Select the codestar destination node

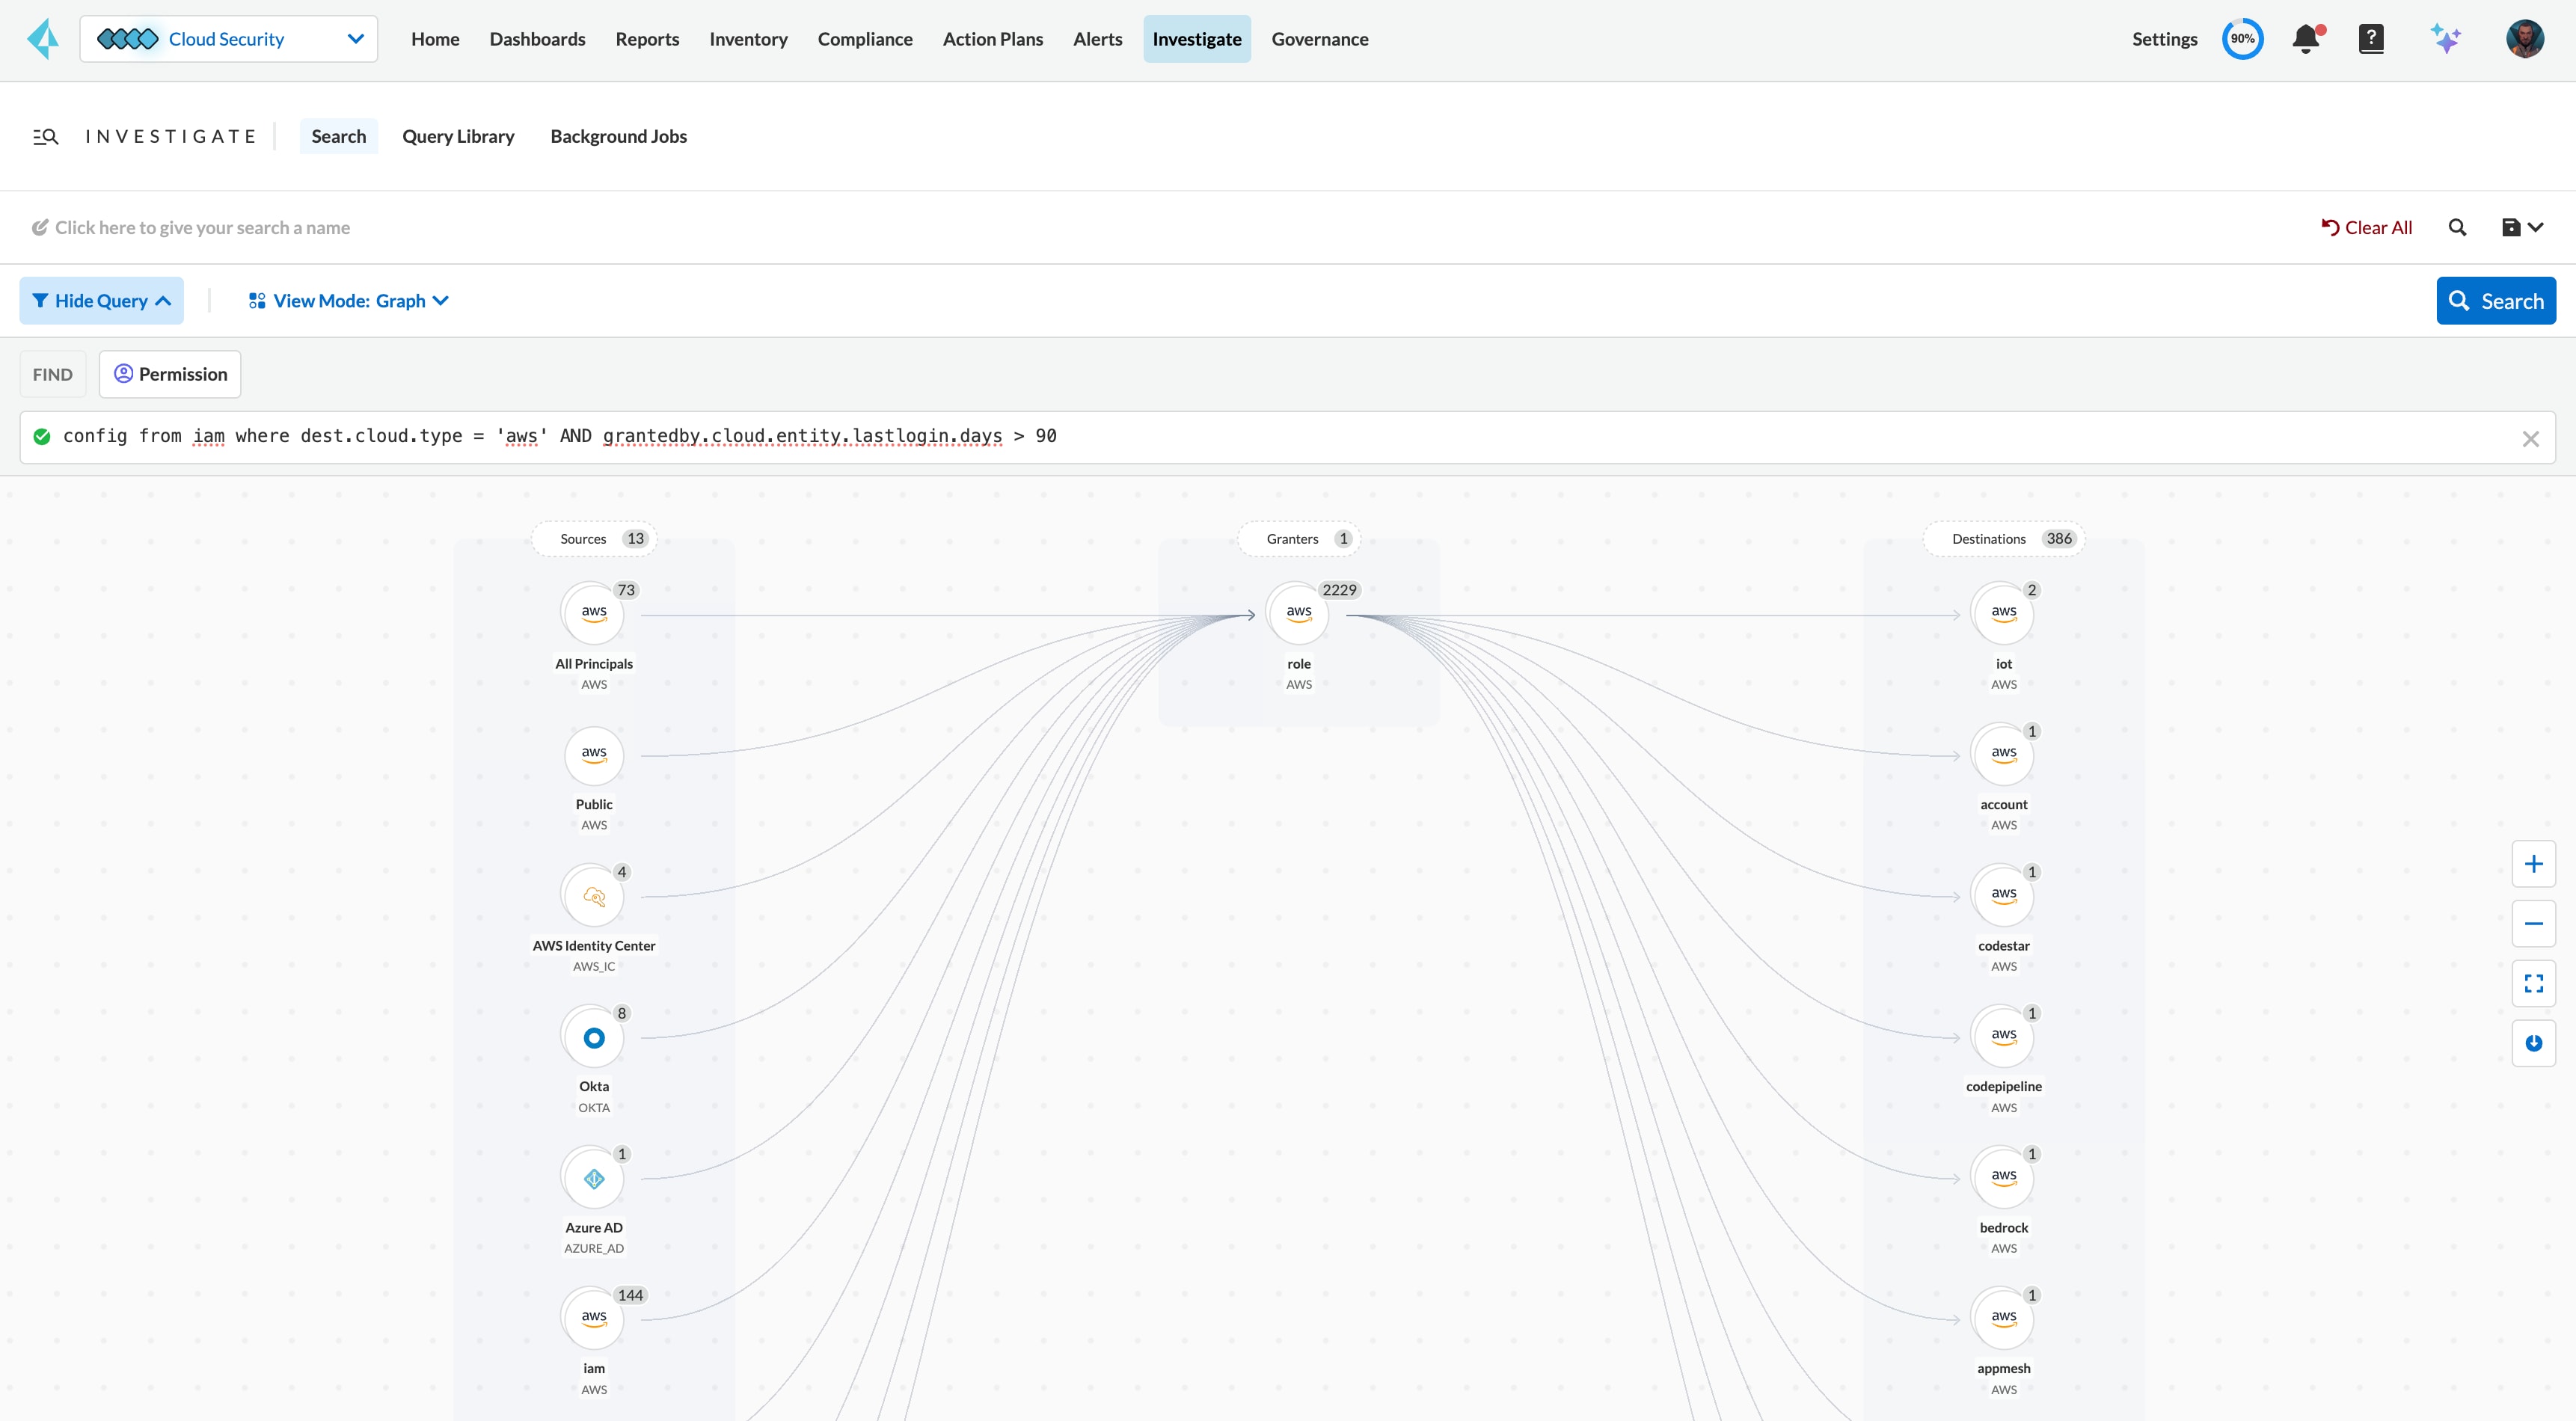[2003, 897]
